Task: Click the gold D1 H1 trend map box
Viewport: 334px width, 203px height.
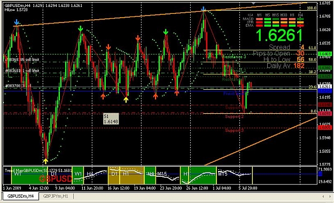Action: click(x=126, y=176)
